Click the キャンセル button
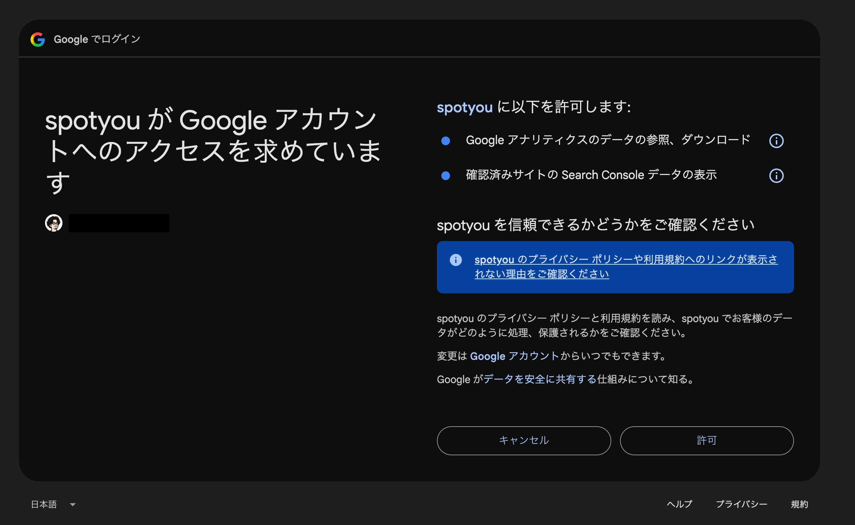This screenshot has height=525, width=855. coord(524,440)
